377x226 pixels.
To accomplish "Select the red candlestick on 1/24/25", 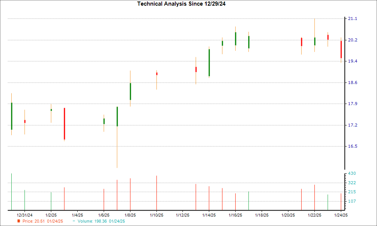I will tap(340, 49).
